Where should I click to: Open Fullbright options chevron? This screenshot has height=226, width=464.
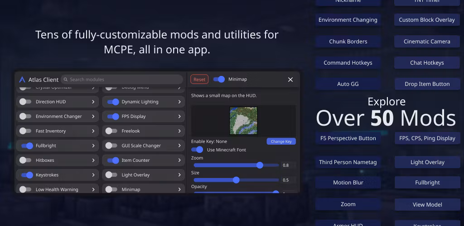(93, 146)
